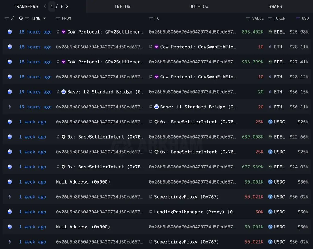Screen dimensions: 313x249
Task: Click Base chain icon in LendingPoolManager row
Action: point(10,212)
